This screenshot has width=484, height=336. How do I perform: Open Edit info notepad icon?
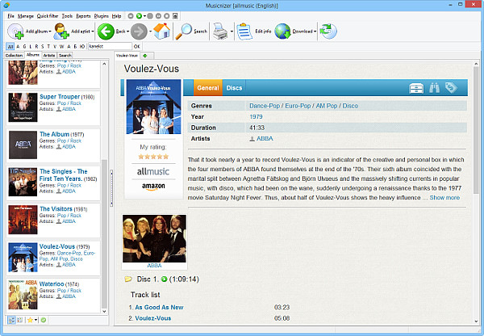point(244,31)
